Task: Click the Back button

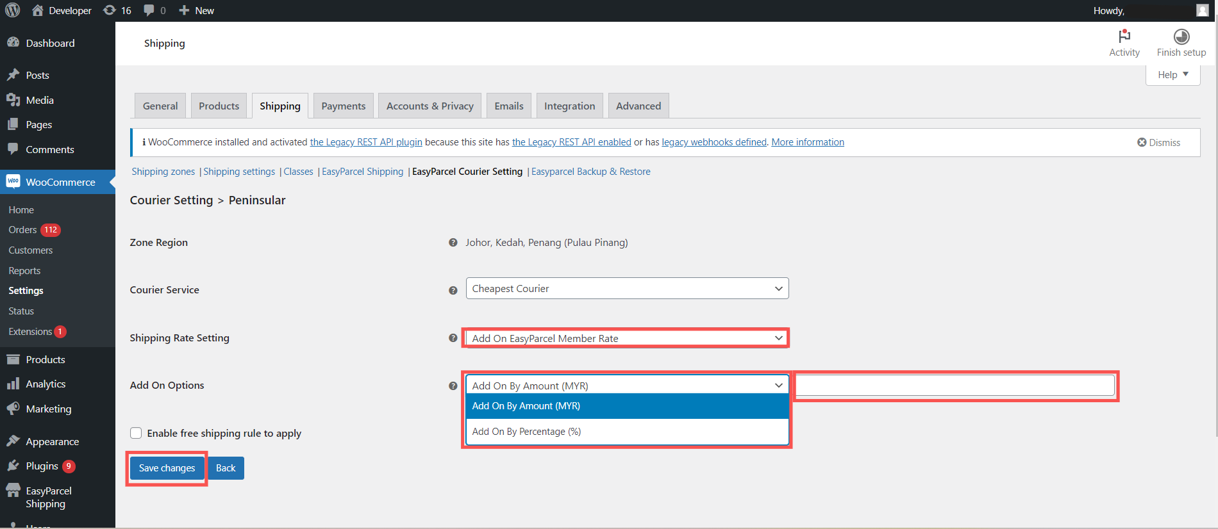Action: [x=226, y=468]
